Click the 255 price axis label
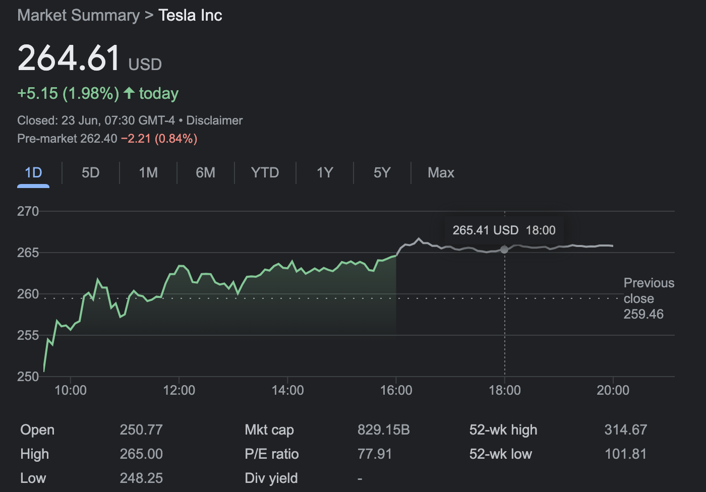The height and width of the screenshot is (492, 706). coord(28,335)
